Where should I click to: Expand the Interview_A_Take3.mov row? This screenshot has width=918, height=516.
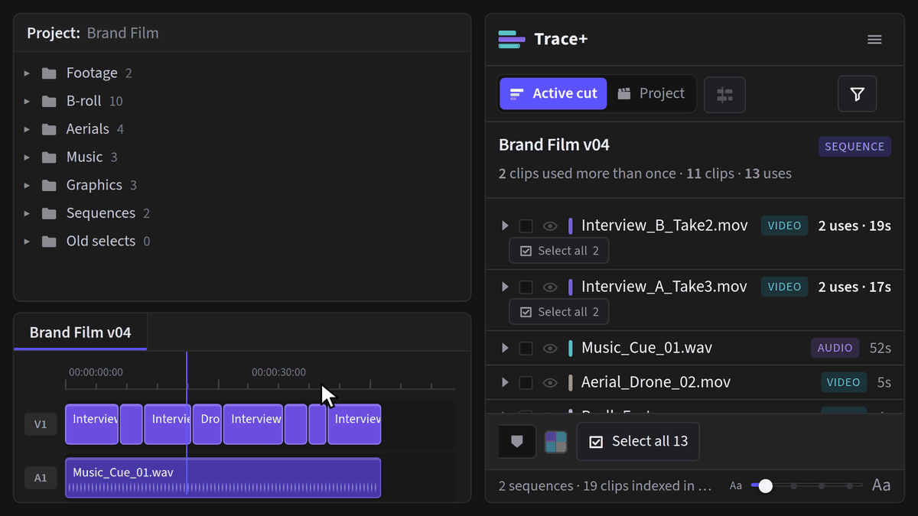tap(505, 287)
